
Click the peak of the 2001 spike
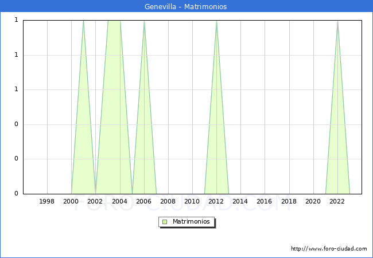click(x=83, y=23)
